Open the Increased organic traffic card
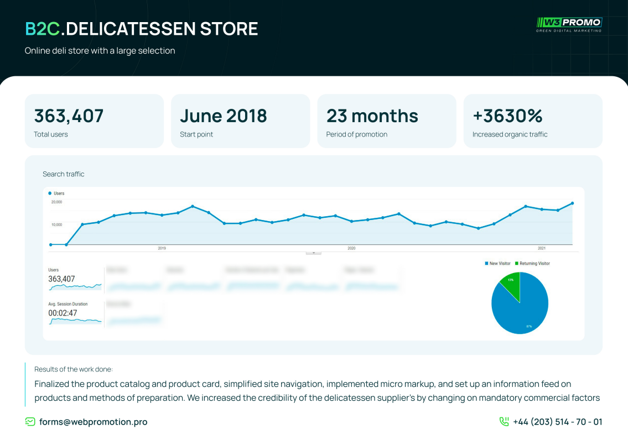Screen dimensions: 628x445 click(x=532, y=121)
